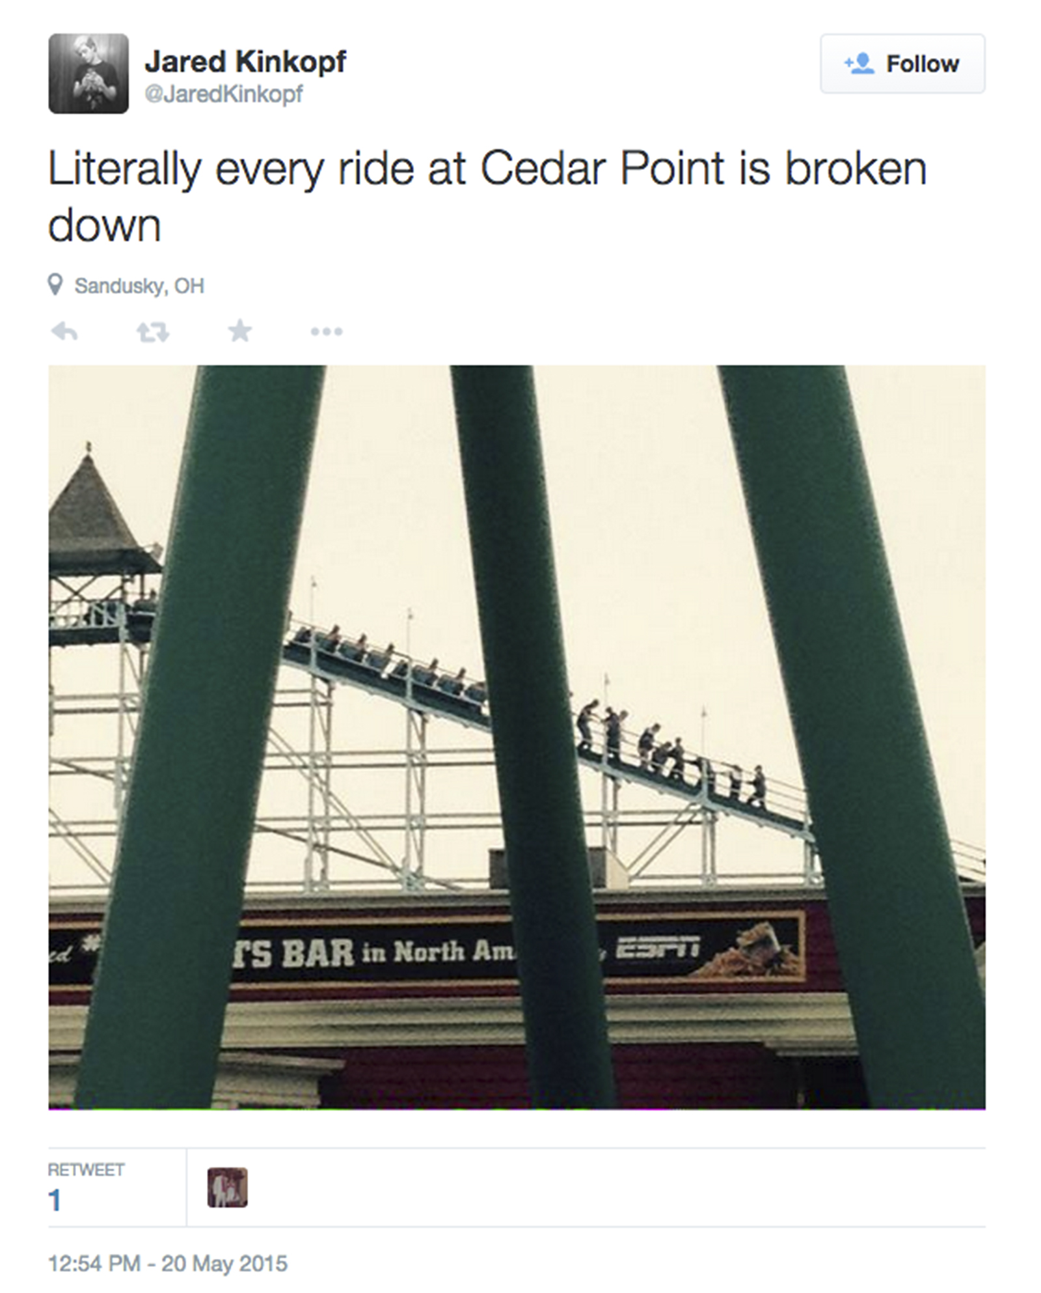The height and width of the screenshot is (1293, 1041).
Task: Favorite the tweet with the star icon
Action: click(x=240, y=331)
